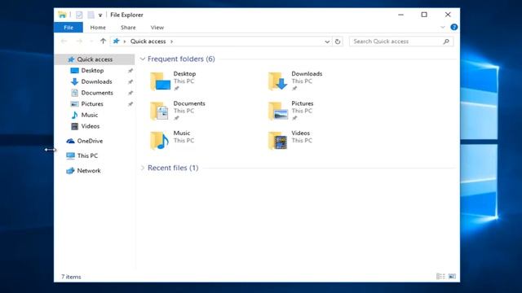Click the forward navigation arrow
The height and width of the screenshot is (293, 522).
[x=79, y=42]
